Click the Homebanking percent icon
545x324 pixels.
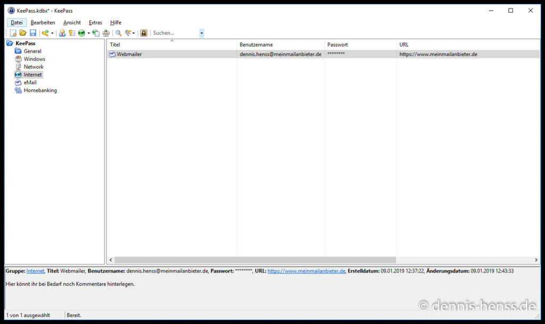pyautogui.click(x=18, y=90)
